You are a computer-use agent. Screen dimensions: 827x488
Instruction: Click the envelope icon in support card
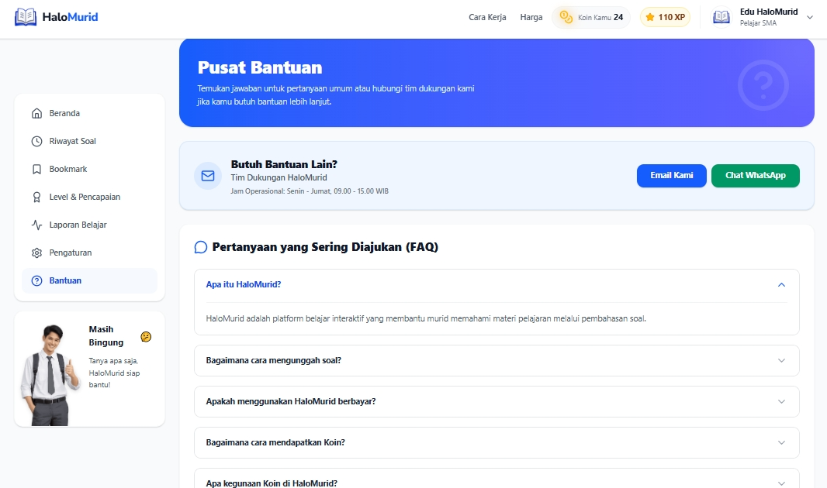[208, 176]
